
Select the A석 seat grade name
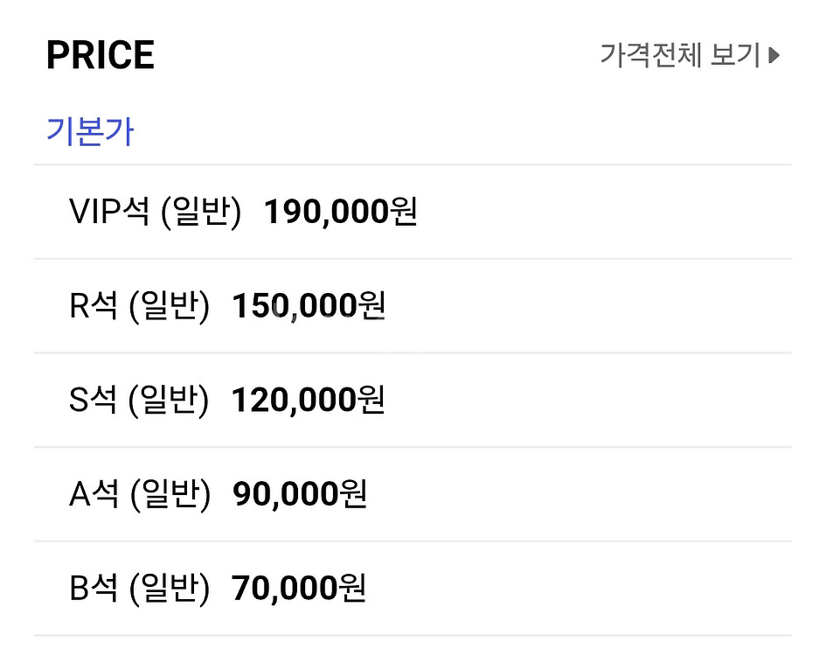(94, 496)
